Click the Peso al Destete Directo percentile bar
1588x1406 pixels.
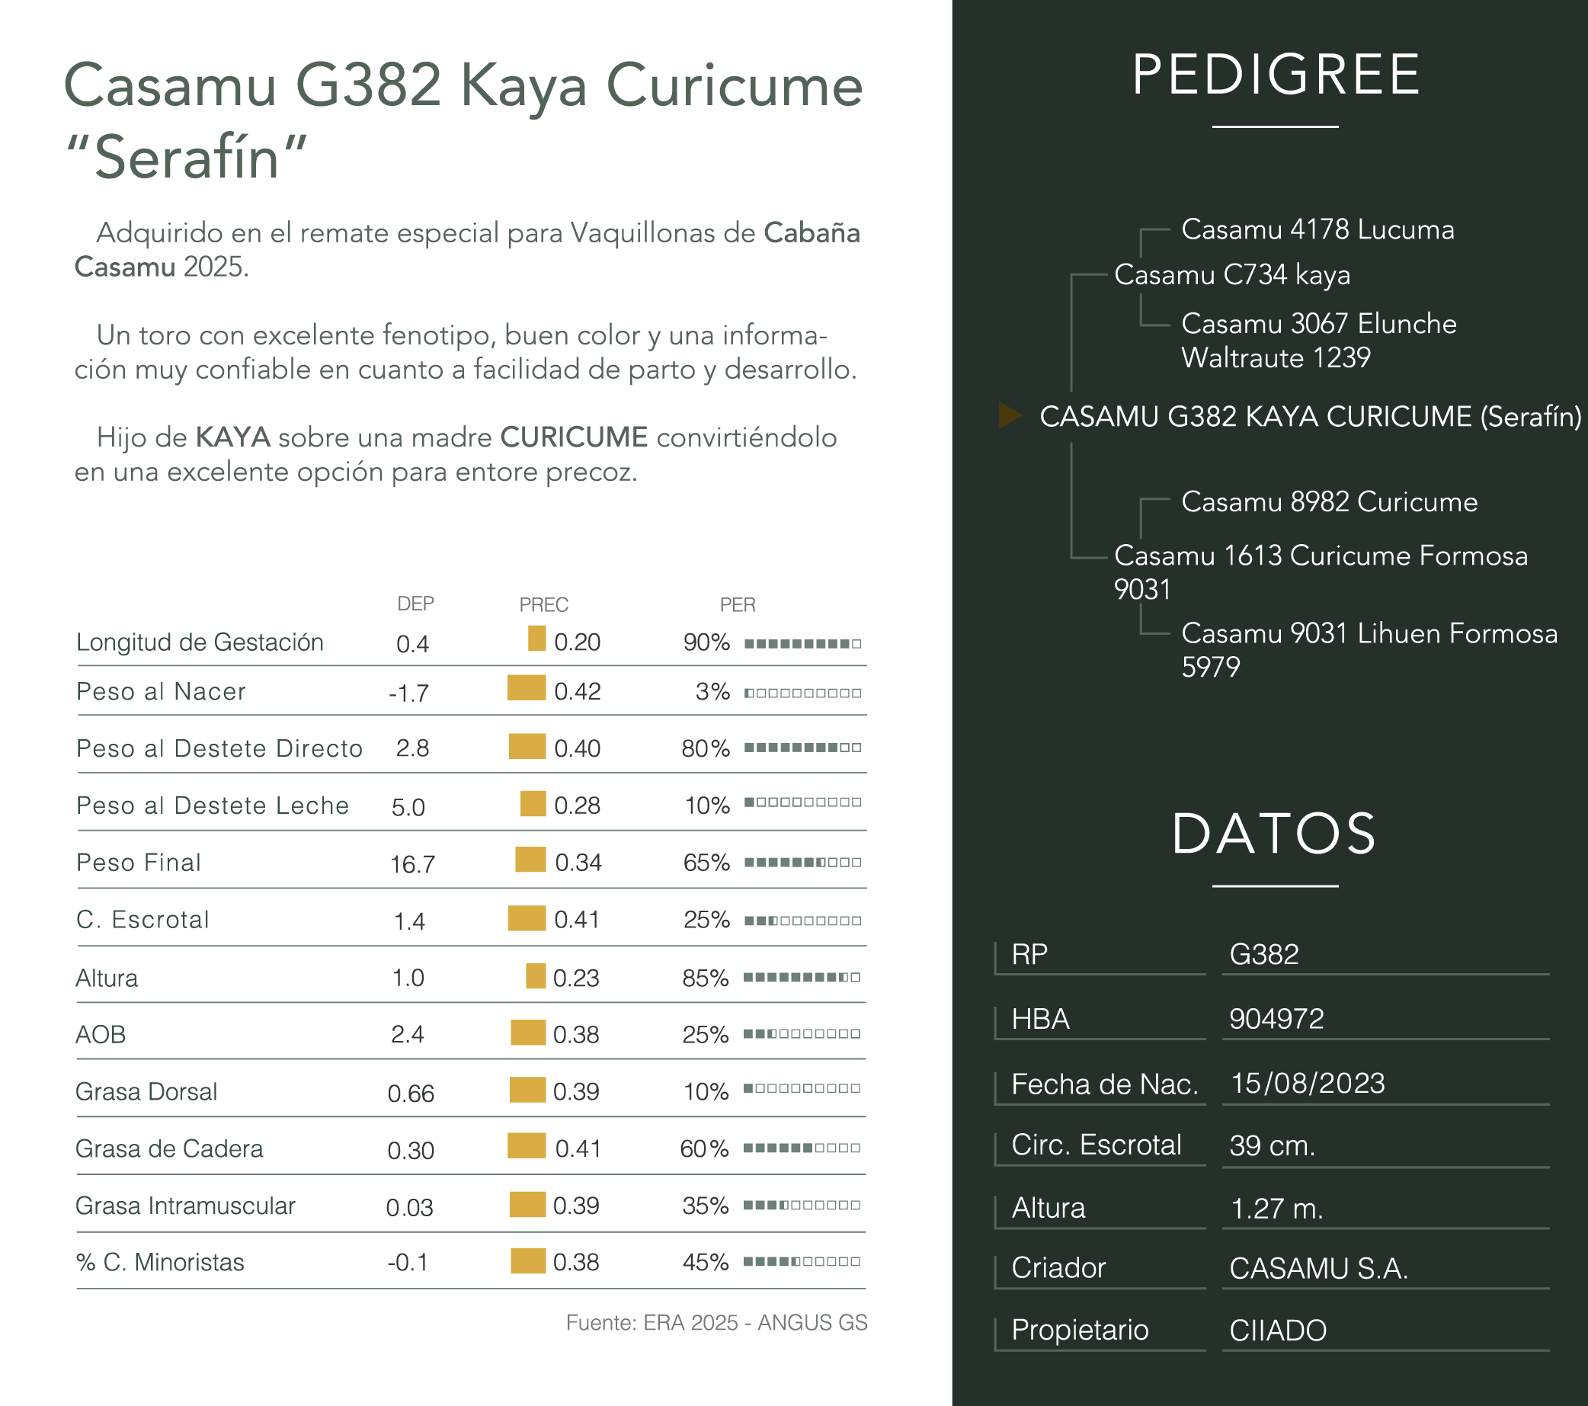tap(802, 748)
